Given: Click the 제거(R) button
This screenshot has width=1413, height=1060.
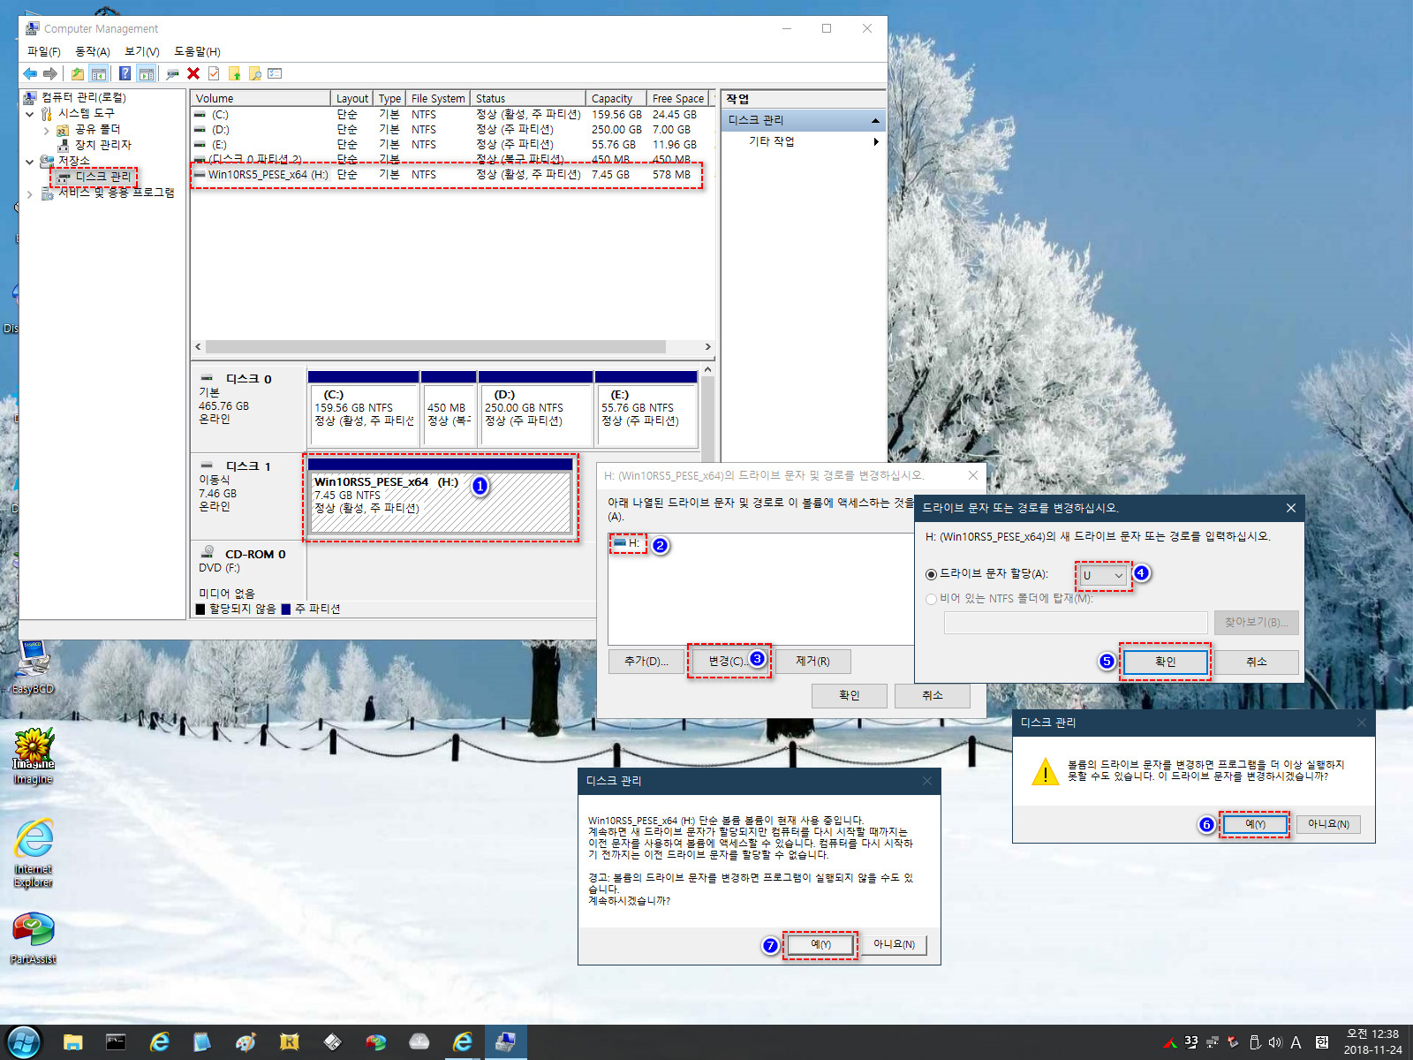Looking at the screenshot, I should click(x=812, y=661).
